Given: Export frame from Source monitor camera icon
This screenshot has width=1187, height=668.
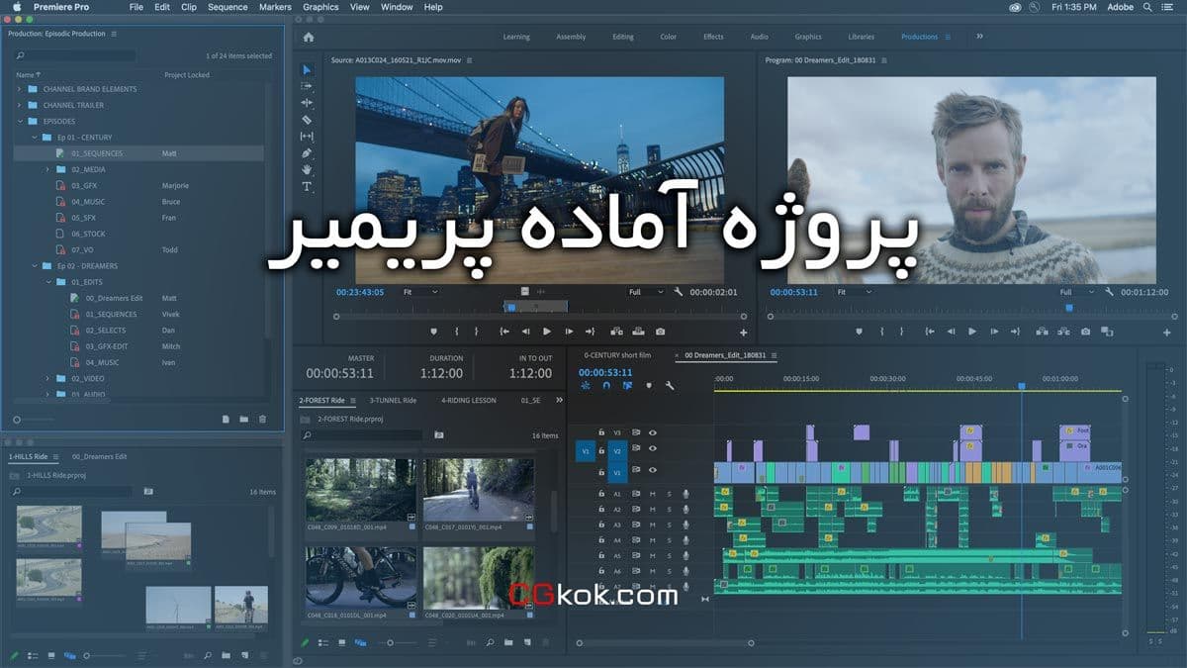Looking at the screenshot, I should click(x=660, y=332).
